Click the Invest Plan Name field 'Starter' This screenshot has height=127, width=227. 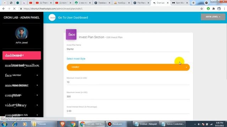pyautogui.click(x=128, y=49)
